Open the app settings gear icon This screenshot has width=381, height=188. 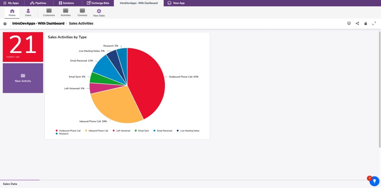(5, 24)
